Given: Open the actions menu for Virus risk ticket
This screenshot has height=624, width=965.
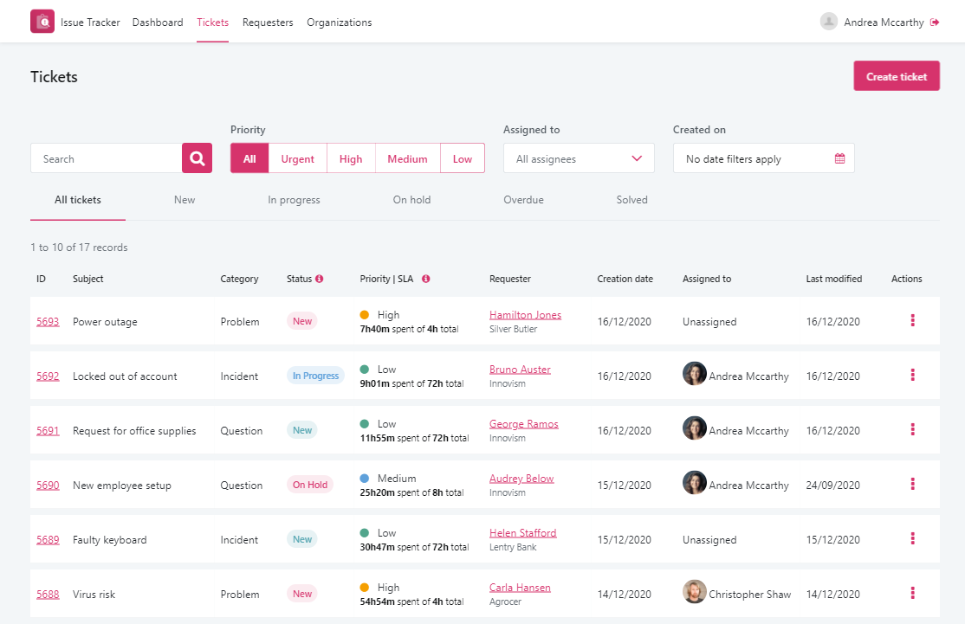Looking at the screenshot, I should (912, 594).
